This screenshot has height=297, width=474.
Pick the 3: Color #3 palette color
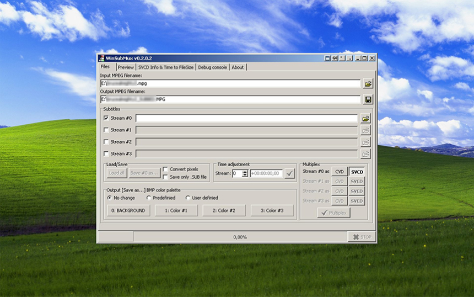(x=272, y=210)
